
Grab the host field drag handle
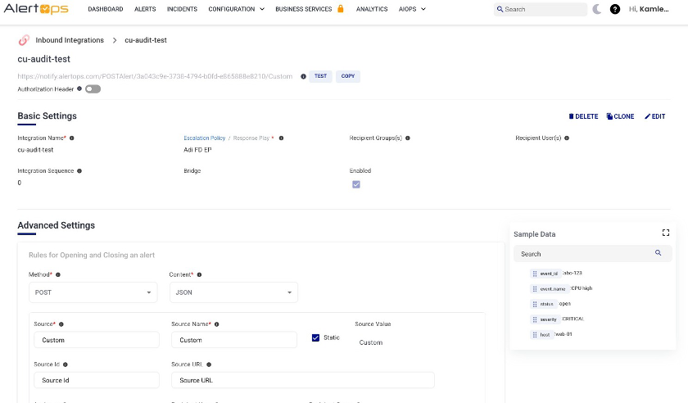coord(534,335)
